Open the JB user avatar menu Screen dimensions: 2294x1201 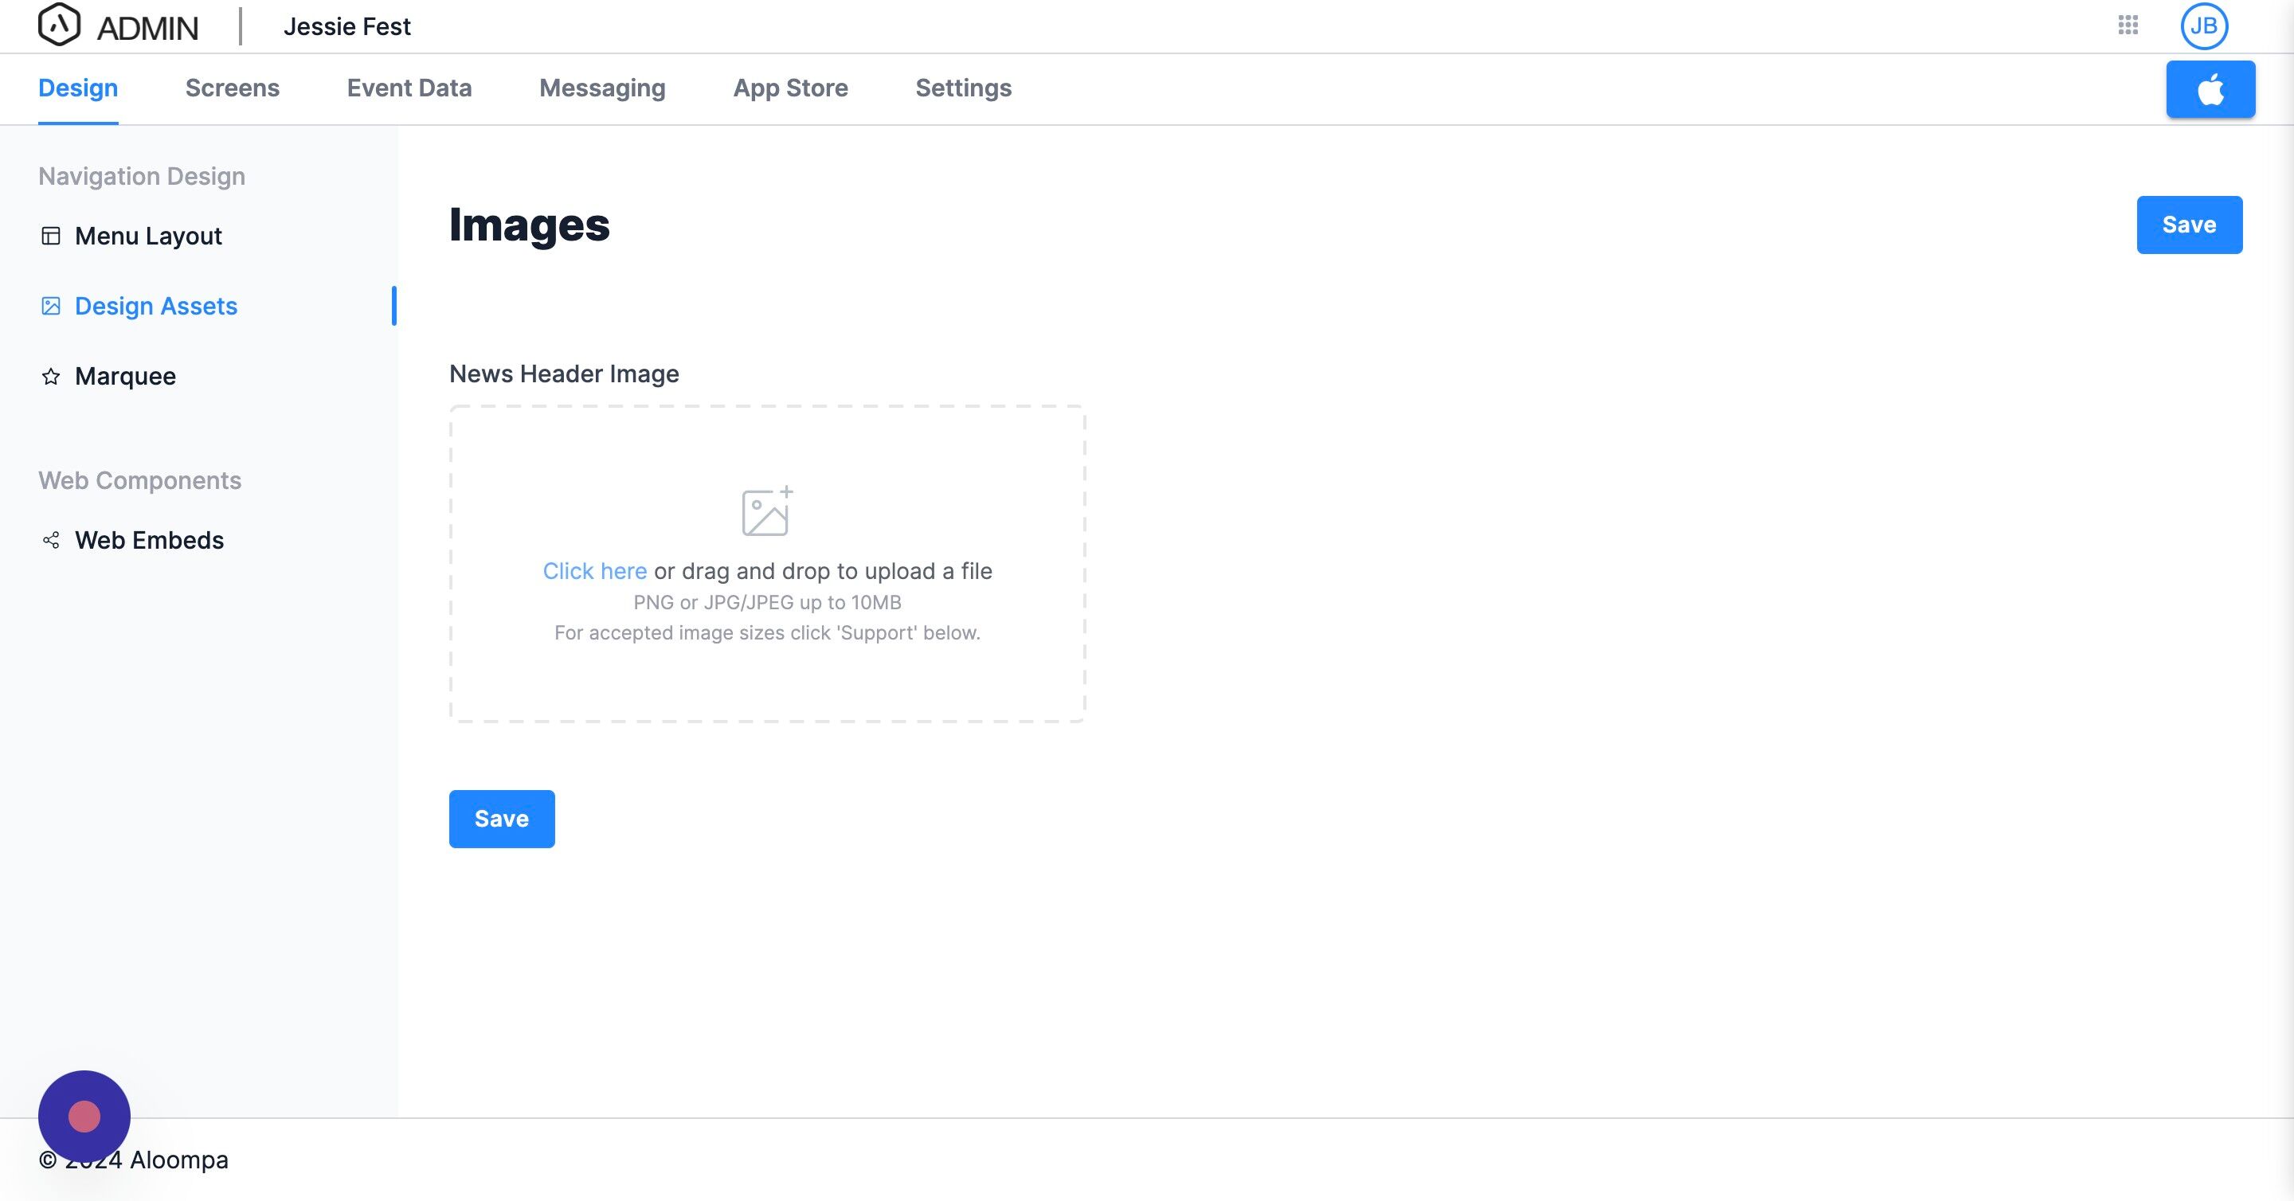(2203, 25)
